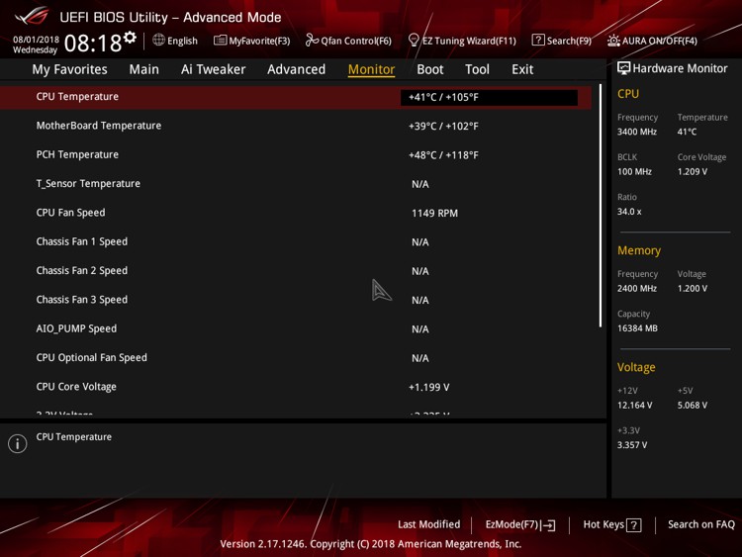Click the info icon in help panel
The image size is (742, 557).
click(18, 443)
